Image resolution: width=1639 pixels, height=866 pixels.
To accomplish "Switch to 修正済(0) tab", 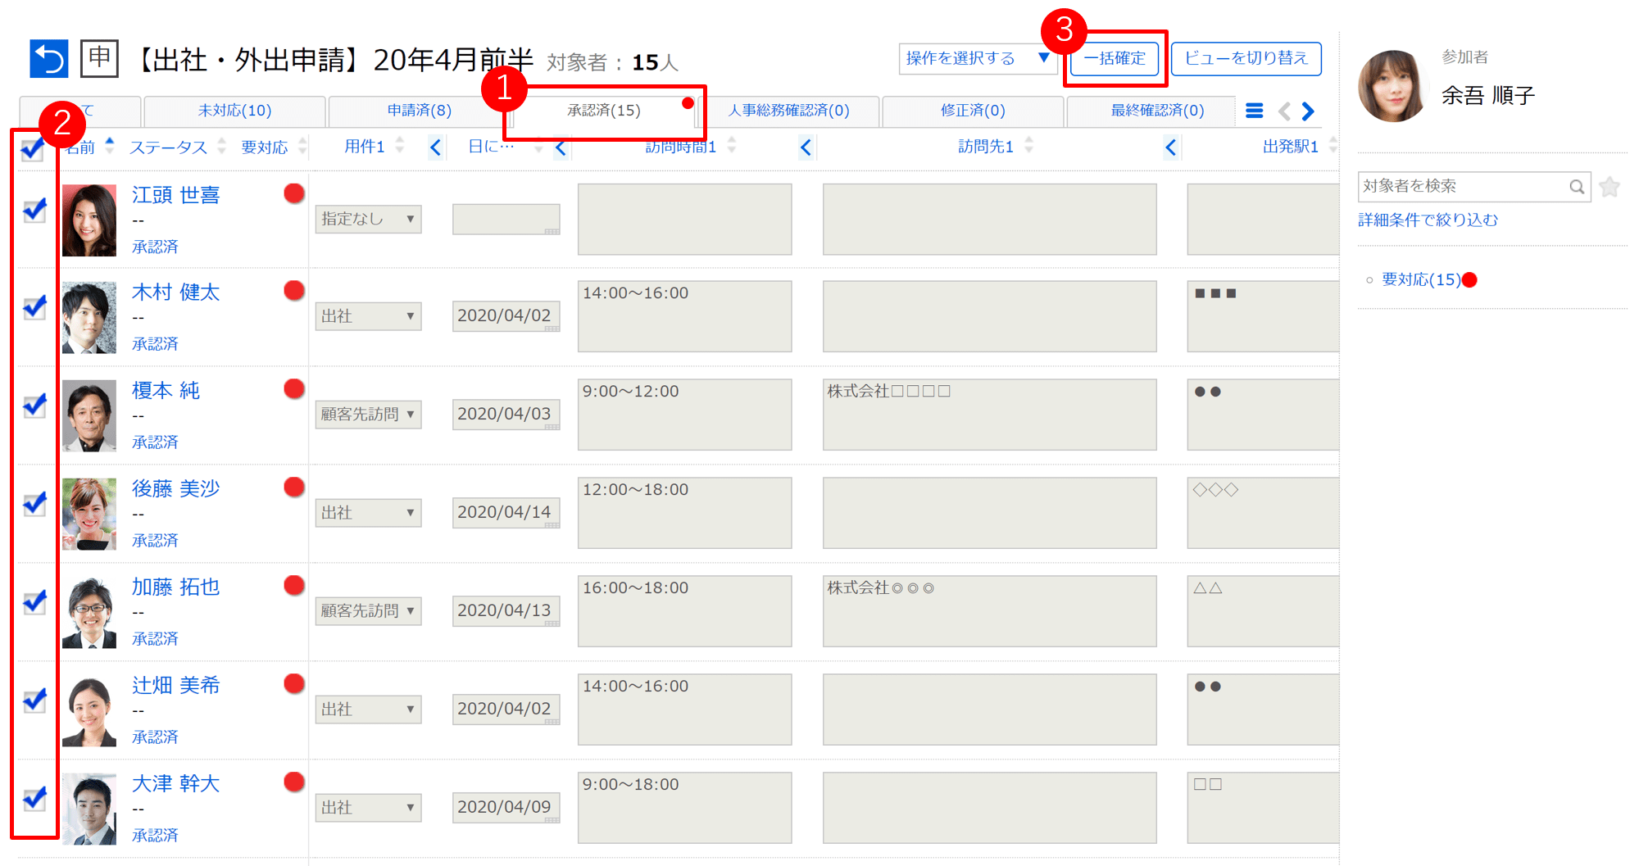I will tap(973, 111).
